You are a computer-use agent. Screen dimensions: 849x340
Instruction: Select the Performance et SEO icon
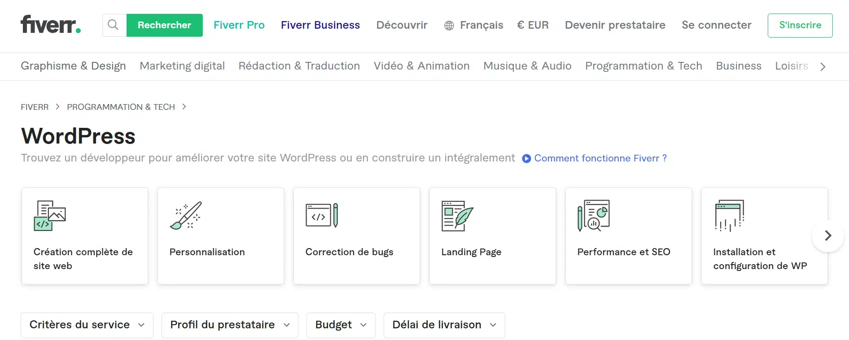(593, 216)
